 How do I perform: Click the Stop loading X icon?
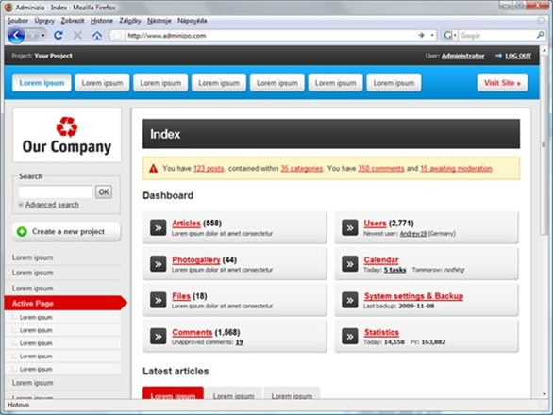point(77,35)
